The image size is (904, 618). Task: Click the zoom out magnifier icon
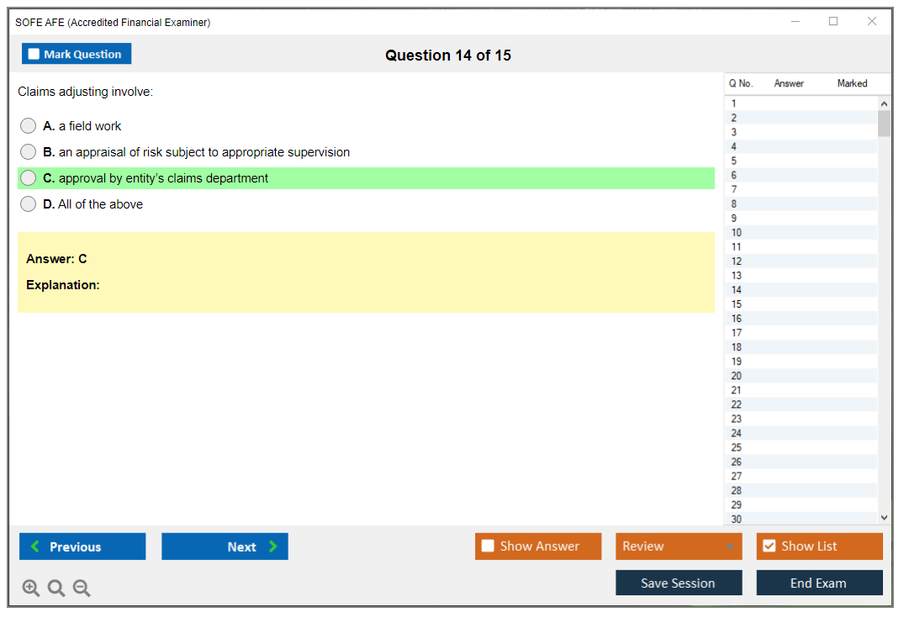click(82, 589)
